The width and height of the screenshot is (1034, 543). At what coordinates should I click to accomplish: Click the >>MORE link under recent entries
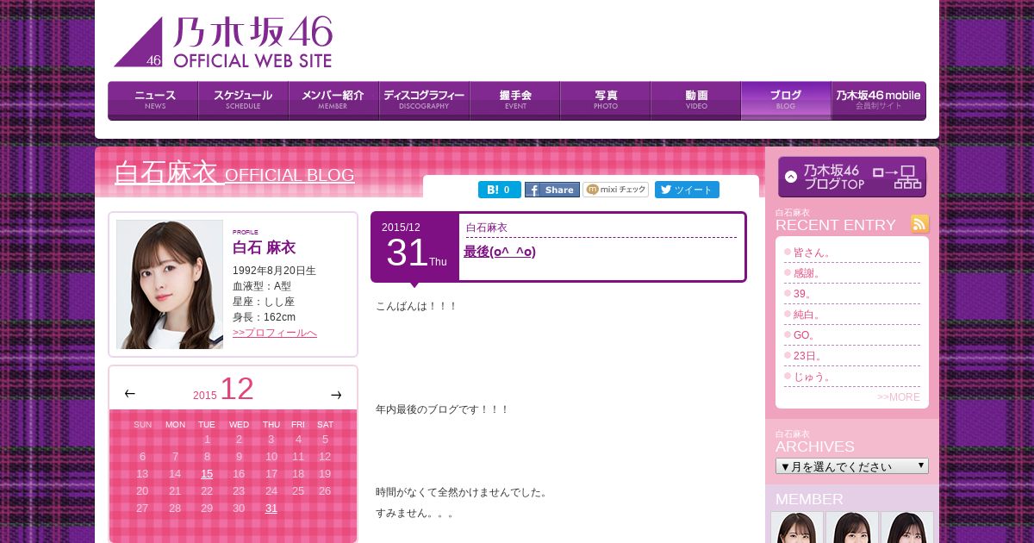tap(899, 397)
